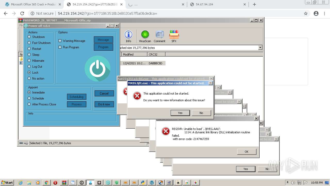Open the Start menu

(x=7, y=183)
